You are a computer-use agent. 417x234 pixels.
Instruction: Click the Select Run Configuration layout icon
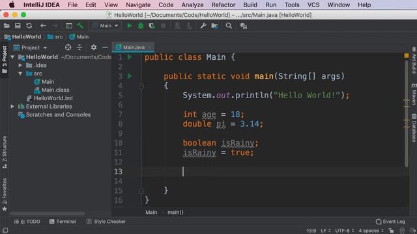tap(69, 26)
